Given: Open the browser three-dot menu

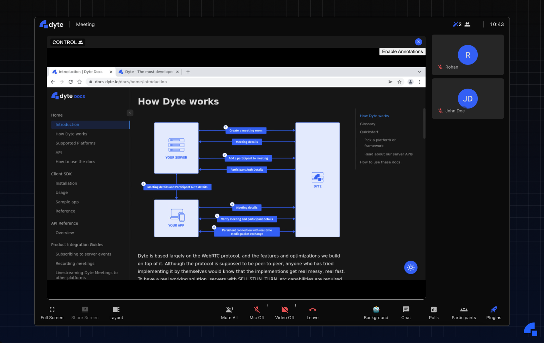Looking at the screenshot, I should [x=419, y=82].
